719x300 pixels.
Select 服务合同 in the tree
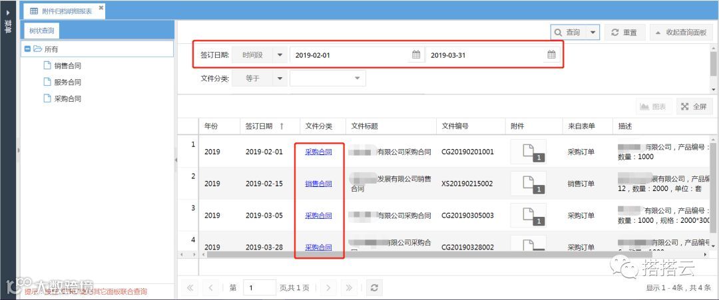[67, 82]
